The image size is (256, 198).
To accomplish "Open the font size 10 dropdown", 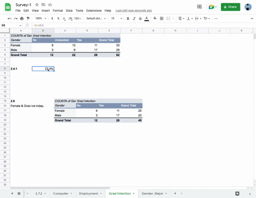I will click(117, 18).
